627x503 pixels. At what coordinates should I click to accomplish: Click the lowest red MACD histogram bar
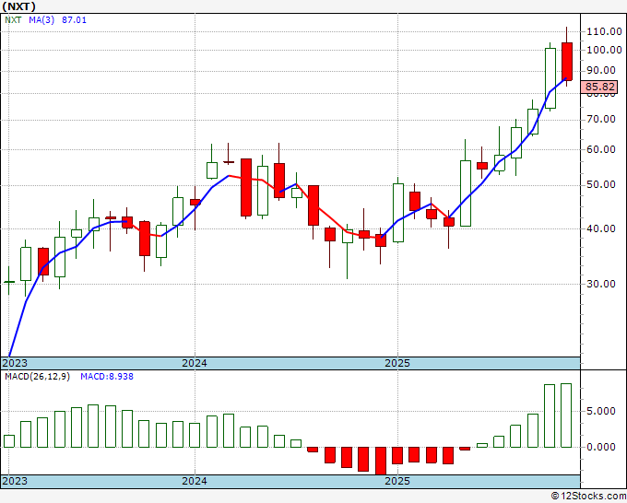(380, 461)
